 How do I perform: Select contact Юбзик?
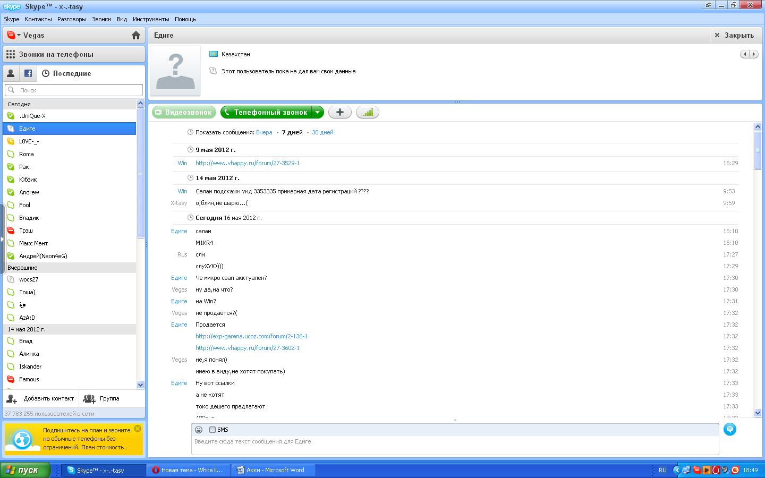(x=70, y=180)
